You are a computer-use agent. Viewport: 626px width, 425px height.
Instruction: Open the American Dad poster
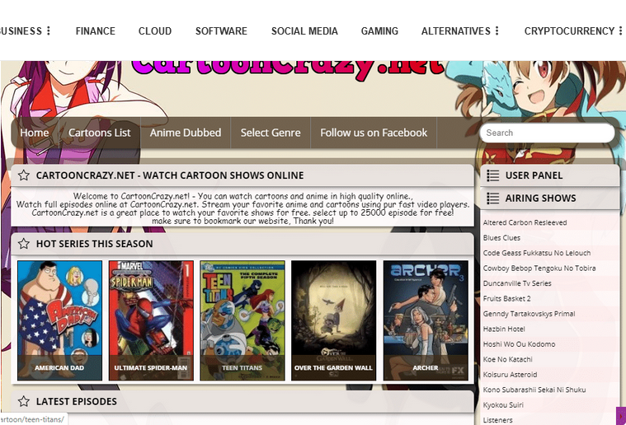click(59, 320)
